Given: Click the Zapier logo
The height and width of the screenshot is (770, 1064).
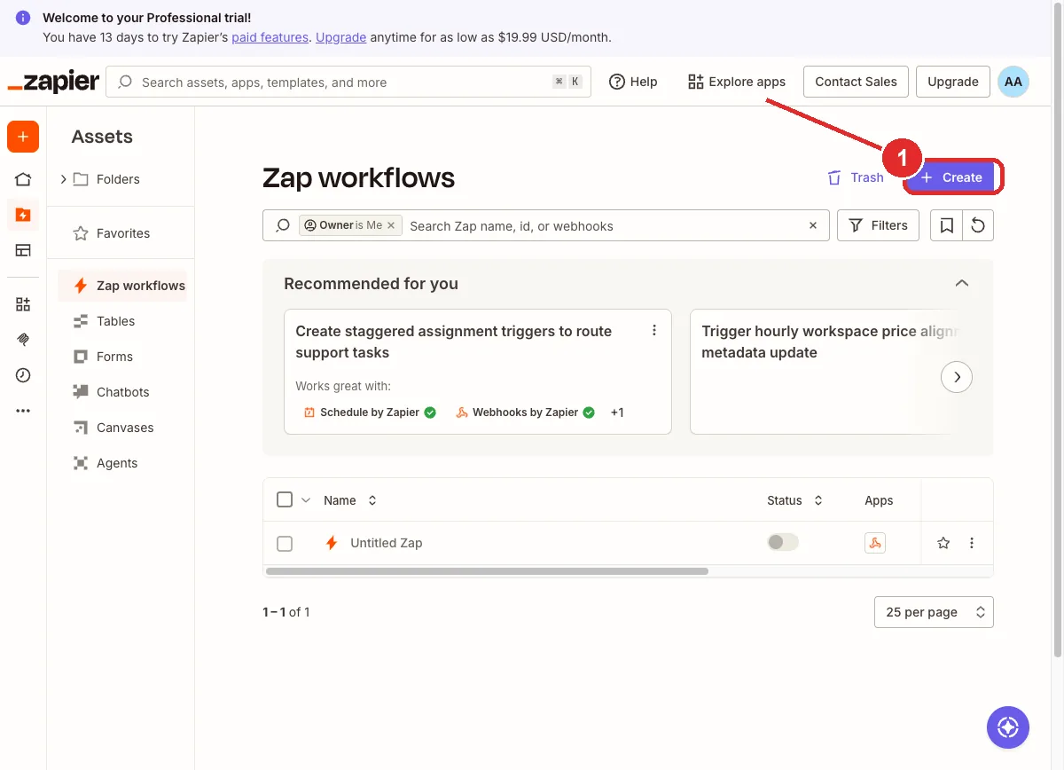Looking at the screenshot, I should (x=53, y=82).
